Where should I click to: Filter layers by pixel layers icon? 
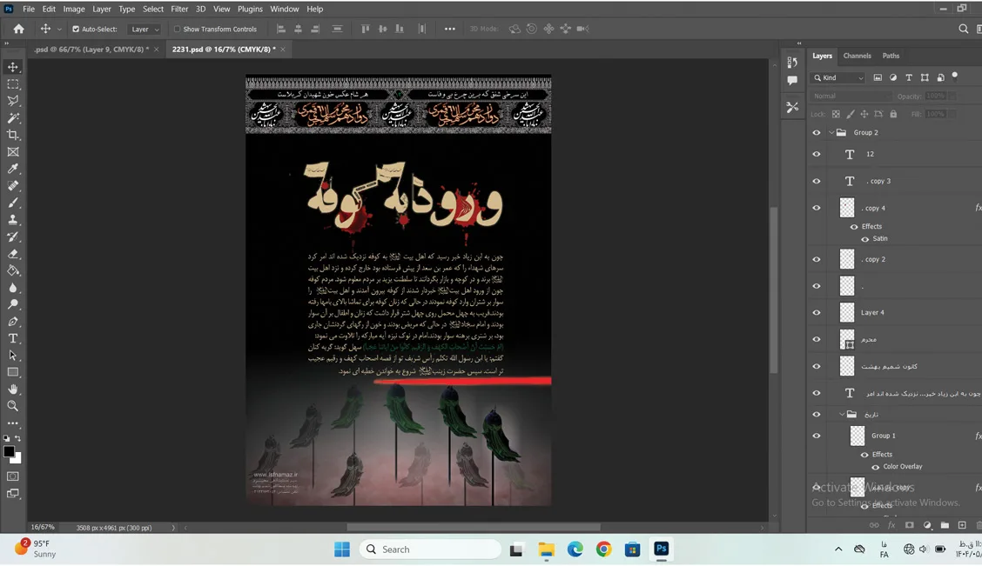coord(878,77)
